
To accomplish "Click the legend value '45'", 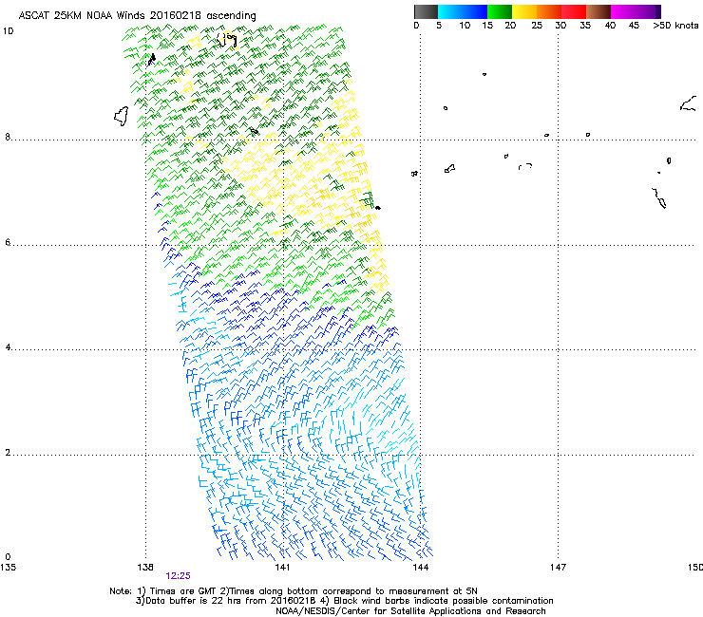I will (634, 26).
